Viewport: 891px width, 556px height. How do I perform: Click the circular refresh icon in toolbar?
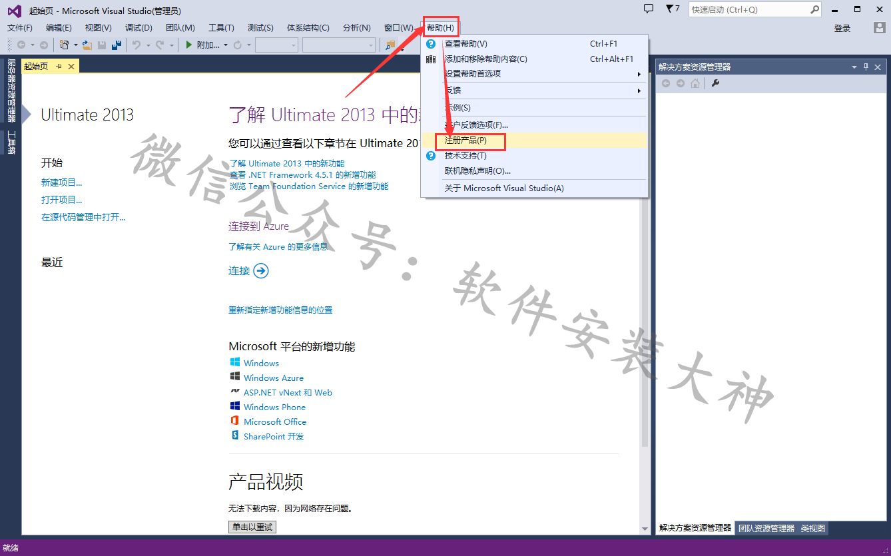click(x=237, y=45)
